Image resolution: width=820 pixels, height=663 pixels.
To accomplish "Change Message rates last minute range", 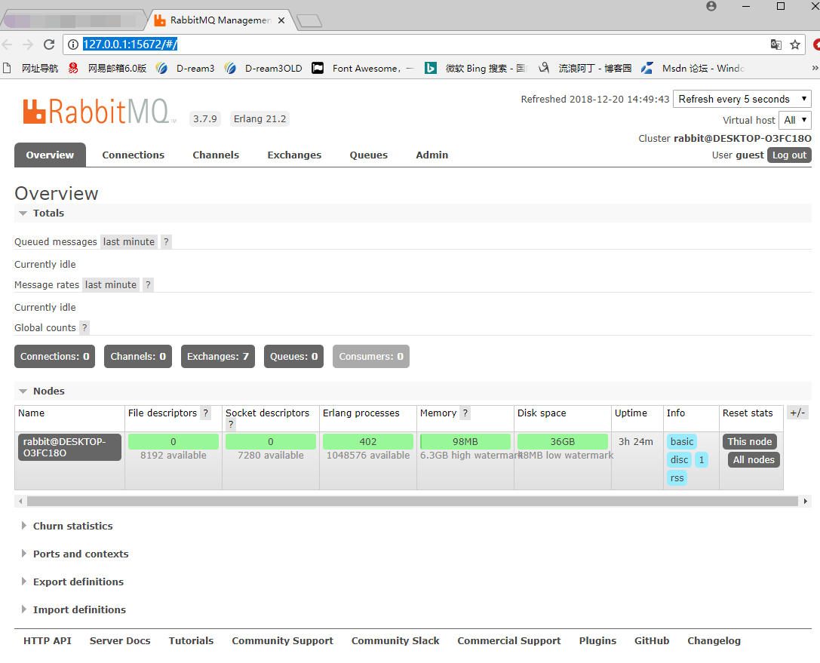I will [111, 284].
